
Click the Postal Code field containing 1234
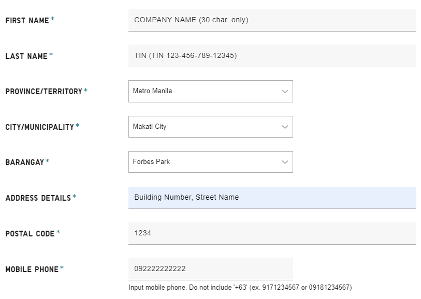click(x=272, y=233)
